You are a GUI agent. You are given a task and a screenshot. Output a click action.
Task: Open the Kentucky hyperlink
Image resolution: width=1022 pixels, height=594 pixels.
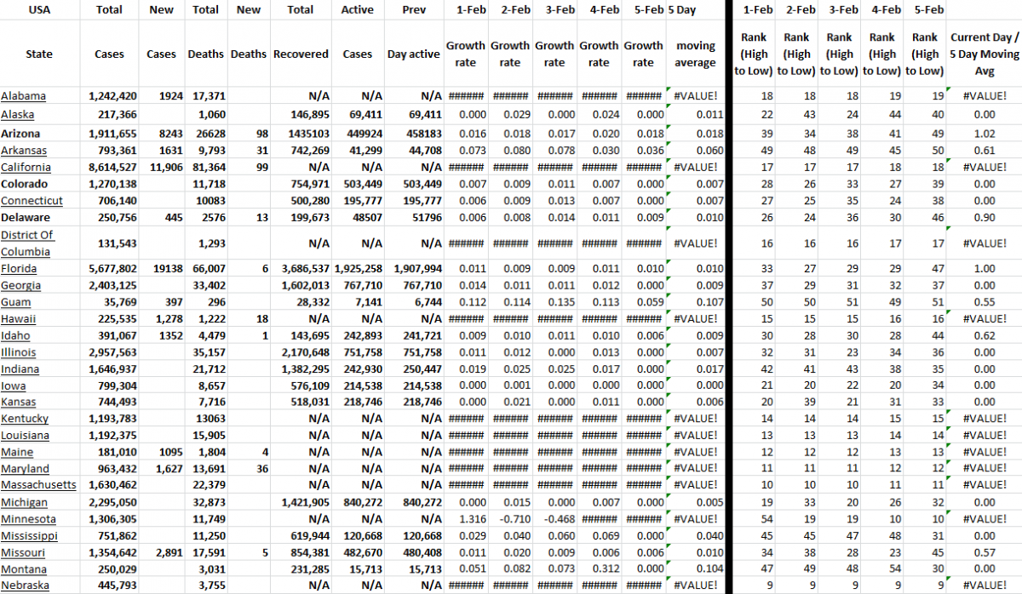[x=25, y=419]
